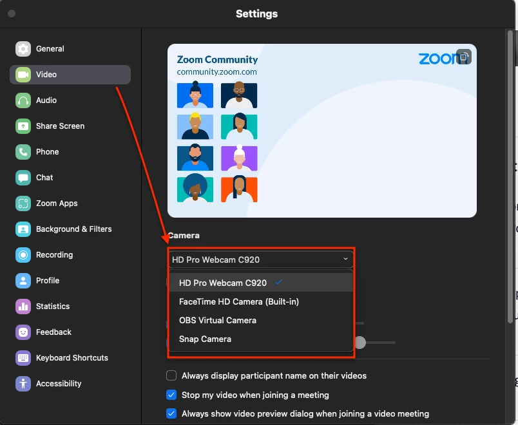Click the HD Pro Webcam C920 combo box
This screenshot has width=518, height=425.
click(261, 260)
